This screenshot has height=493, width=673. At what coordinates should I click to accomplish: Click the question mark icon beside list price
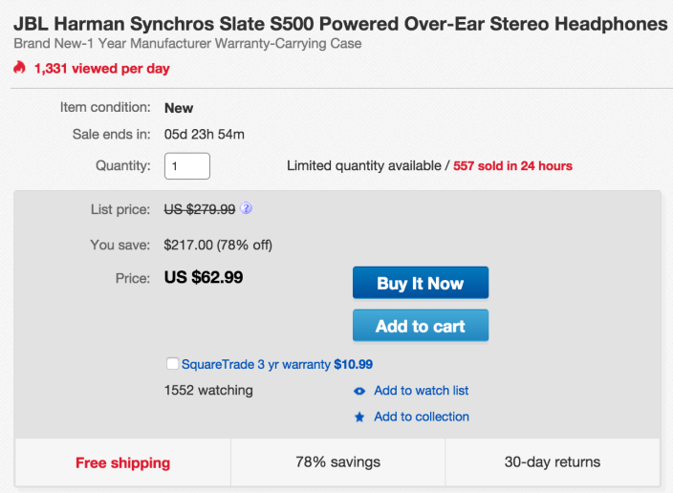(247, 208)
